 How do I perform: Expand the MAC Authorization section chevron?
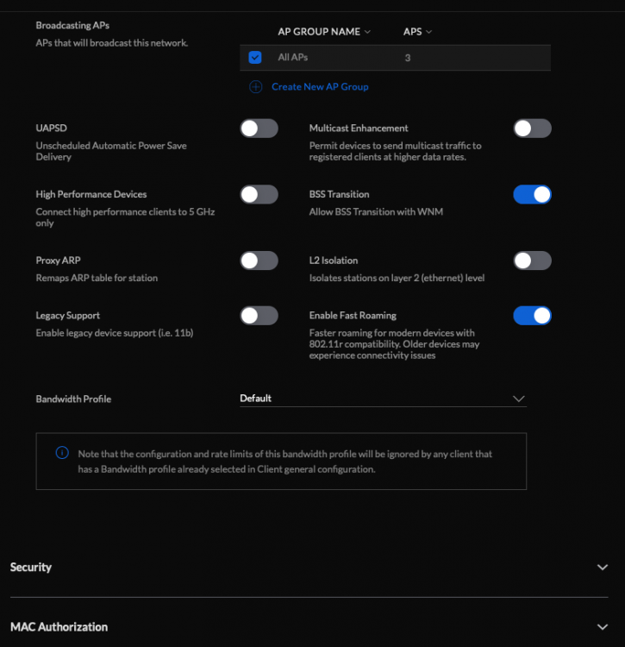pyautogui.click(x=602, y=627)
